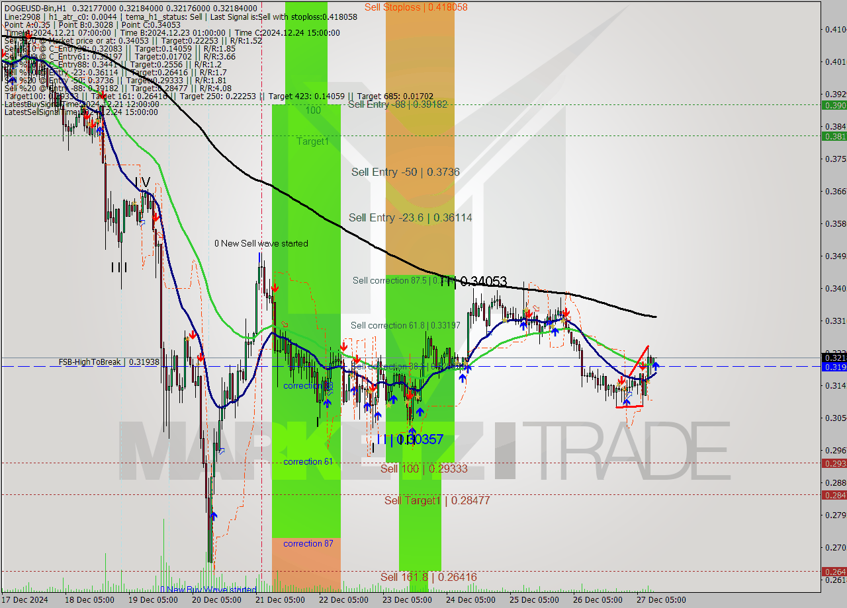Select the '26 Dec 05:00' time label
847x608 pixels.
pyautogui.click(x=597, y=600)
